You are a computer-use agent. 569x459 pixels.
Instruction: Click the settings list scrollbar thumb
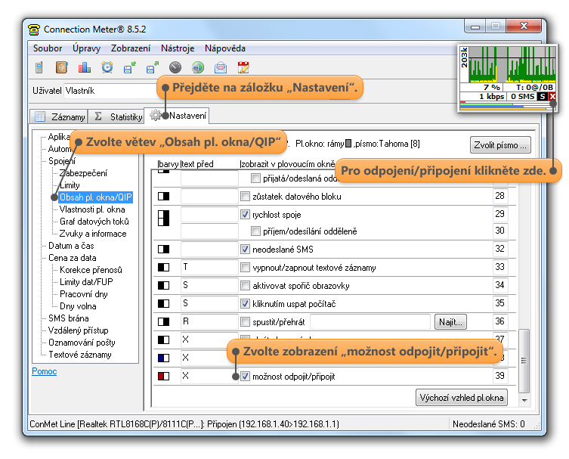524,361
